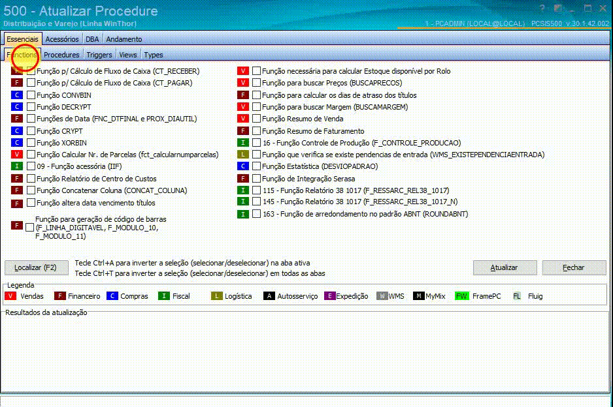Click the Localizar (F2) button

click(x=36, y=267)
